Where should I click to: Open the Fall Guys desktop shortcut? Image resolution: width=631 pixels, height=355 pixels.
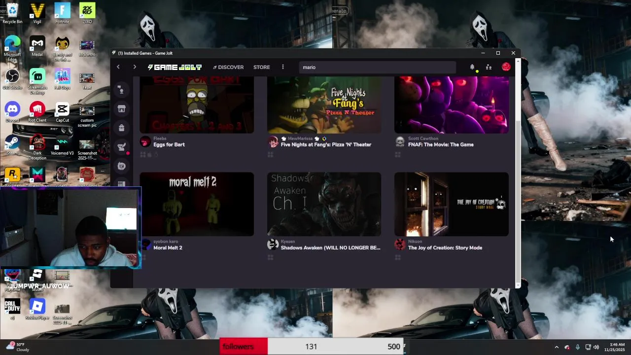(62, 79)
